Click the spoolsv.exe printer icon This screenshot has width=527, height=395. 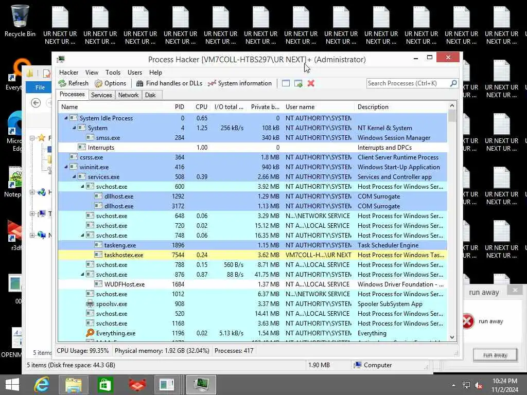(x=90, y=303)
